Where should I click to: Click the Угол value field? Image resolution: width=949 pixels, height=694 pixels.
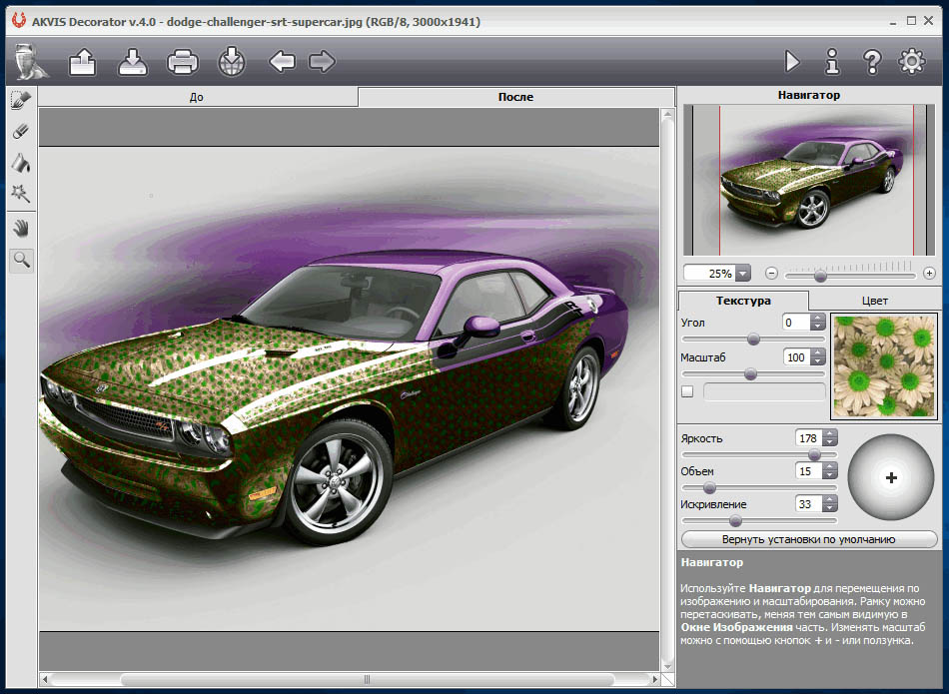[795, 323]
